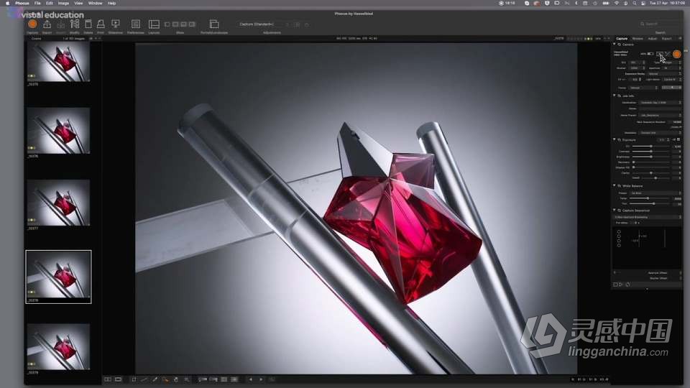The image size is (690, 388).
Task: Open the View menu
Action: tap(78, 3)
